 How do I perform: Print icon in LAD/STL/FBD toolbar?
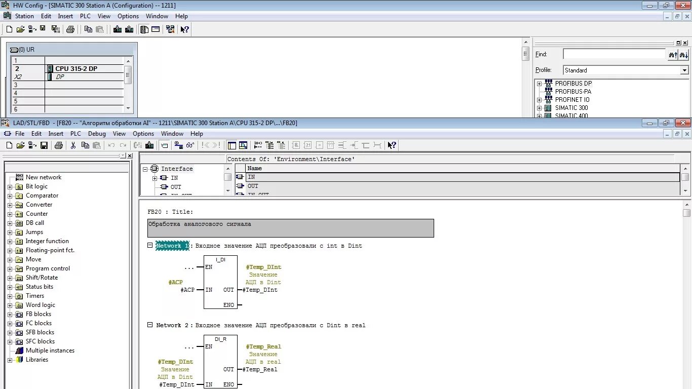(59, 145)
